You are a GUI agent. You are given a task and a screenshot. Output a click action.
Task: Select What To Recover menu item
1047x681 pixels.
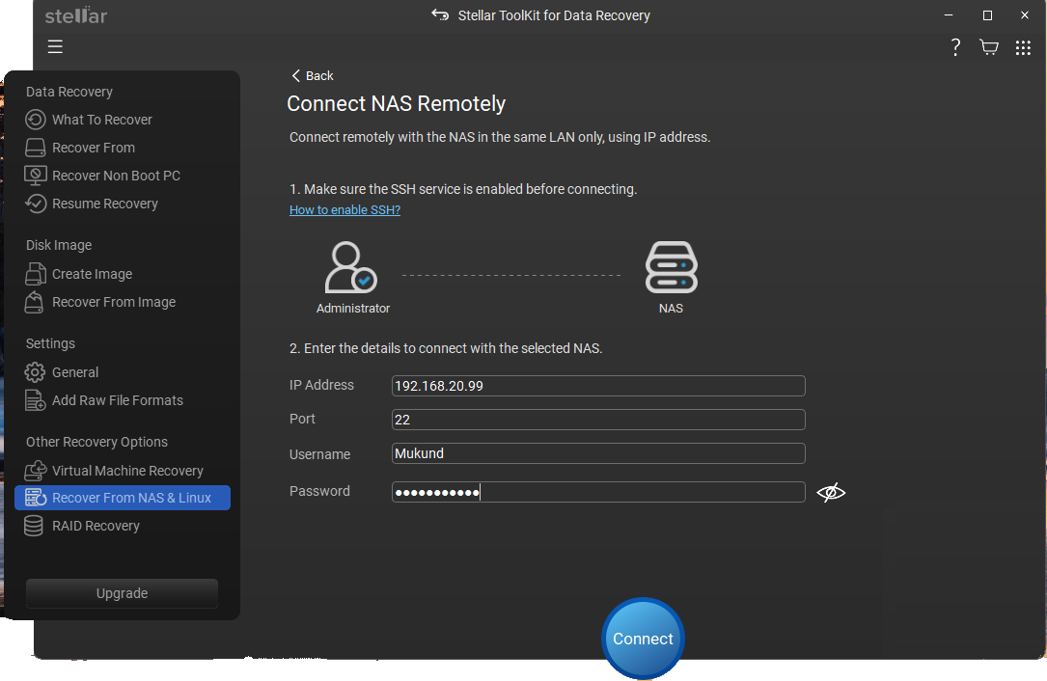(102, 120)
